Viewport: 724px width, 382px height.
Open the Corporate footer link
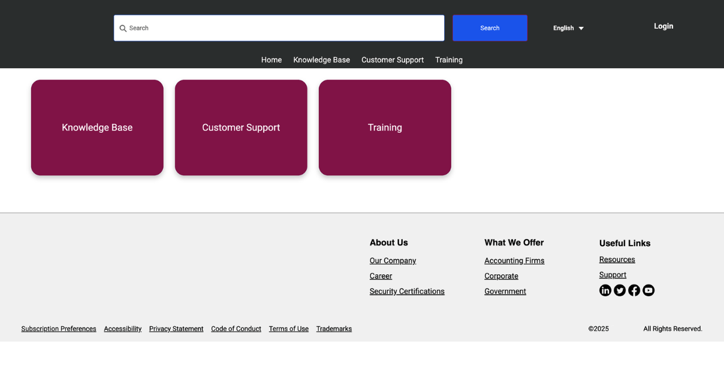(x=501, y=276)
